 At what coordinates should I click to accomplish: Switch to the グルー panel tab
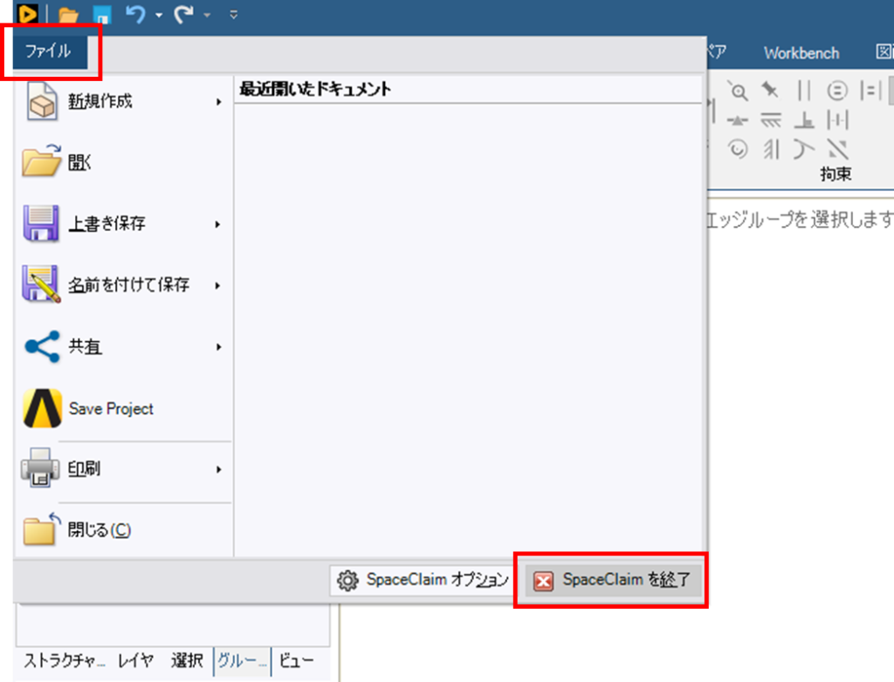click(x=243, y=661)
